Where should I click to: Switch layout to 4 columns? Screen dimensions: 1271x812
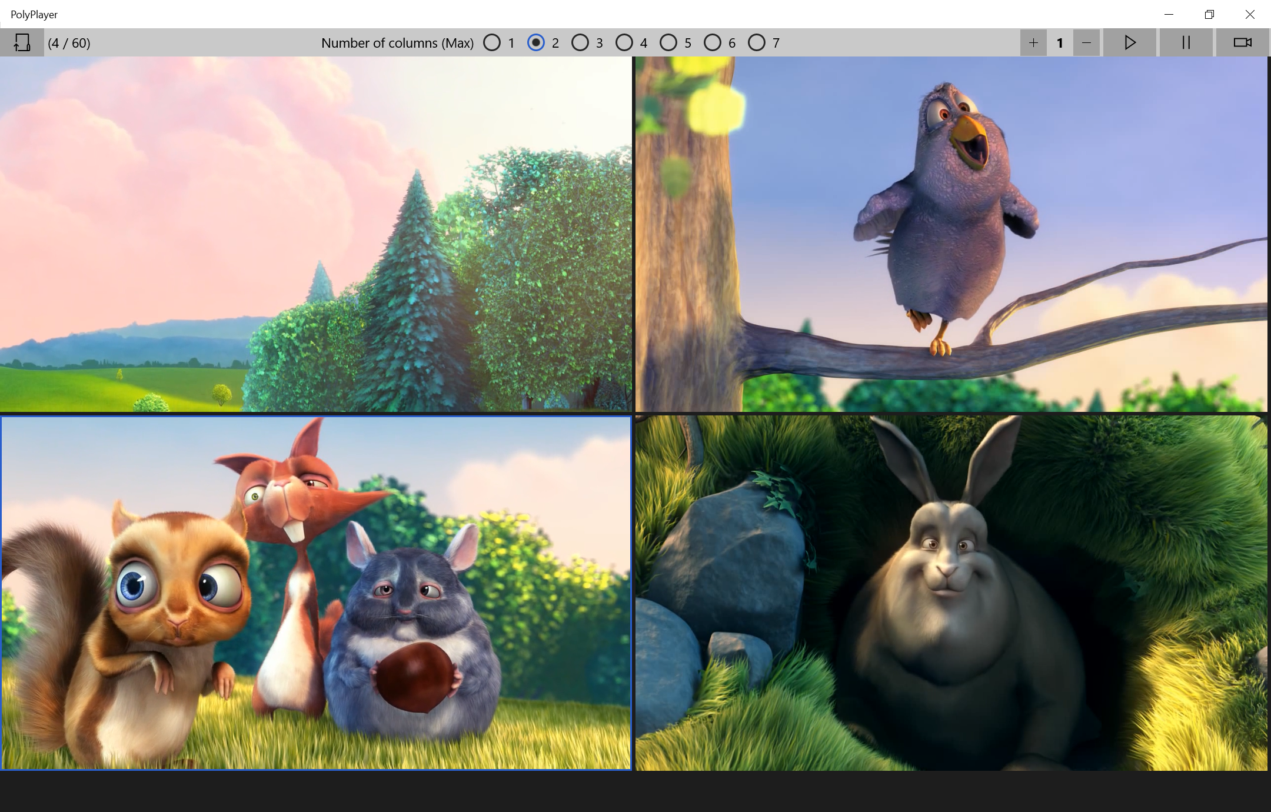pyautogui.click(x=624, y=42)
